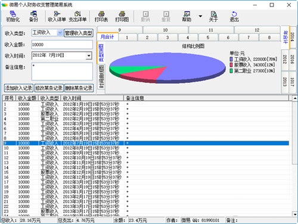Viewport: 298px width, 224px height.
Task: Click 修改某条记录 button
Action: coord(49,88)
